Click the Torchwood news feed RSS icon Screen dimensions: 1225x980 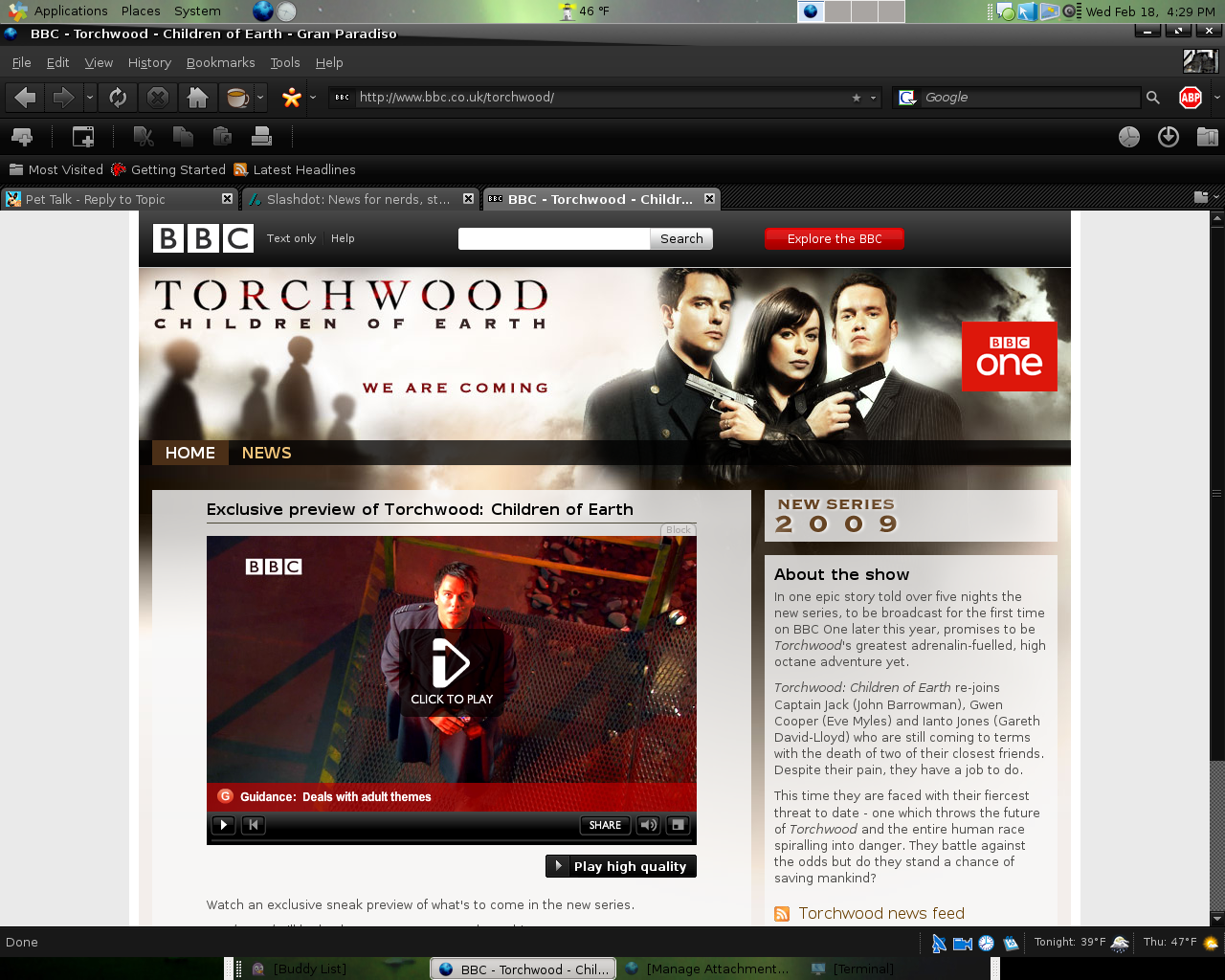click(x=782, y=914)
